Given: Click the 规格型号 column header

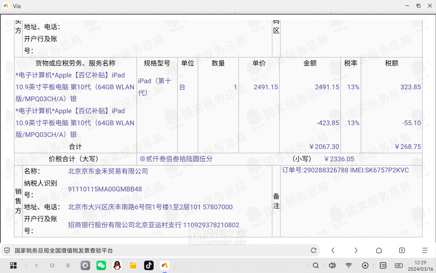Looking at the screenshot, I should [x=157, y=63].
